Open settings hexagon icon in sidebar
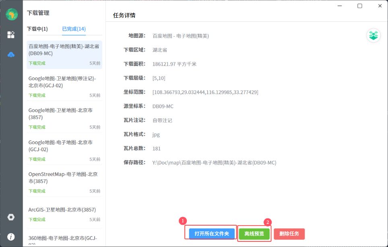Screen dimensions: 388x247 coord(11,217)
